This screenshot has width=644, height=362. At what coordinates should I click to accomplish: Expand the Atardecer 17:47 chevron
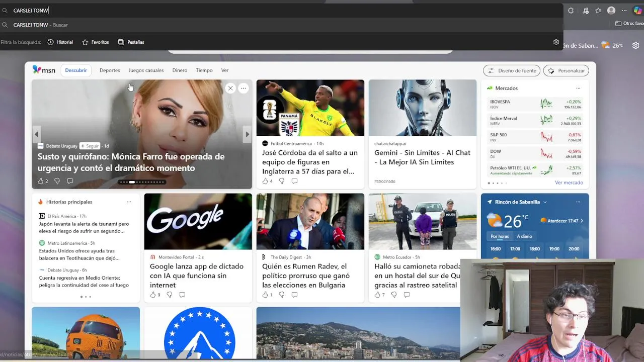(x=582, y=221)
